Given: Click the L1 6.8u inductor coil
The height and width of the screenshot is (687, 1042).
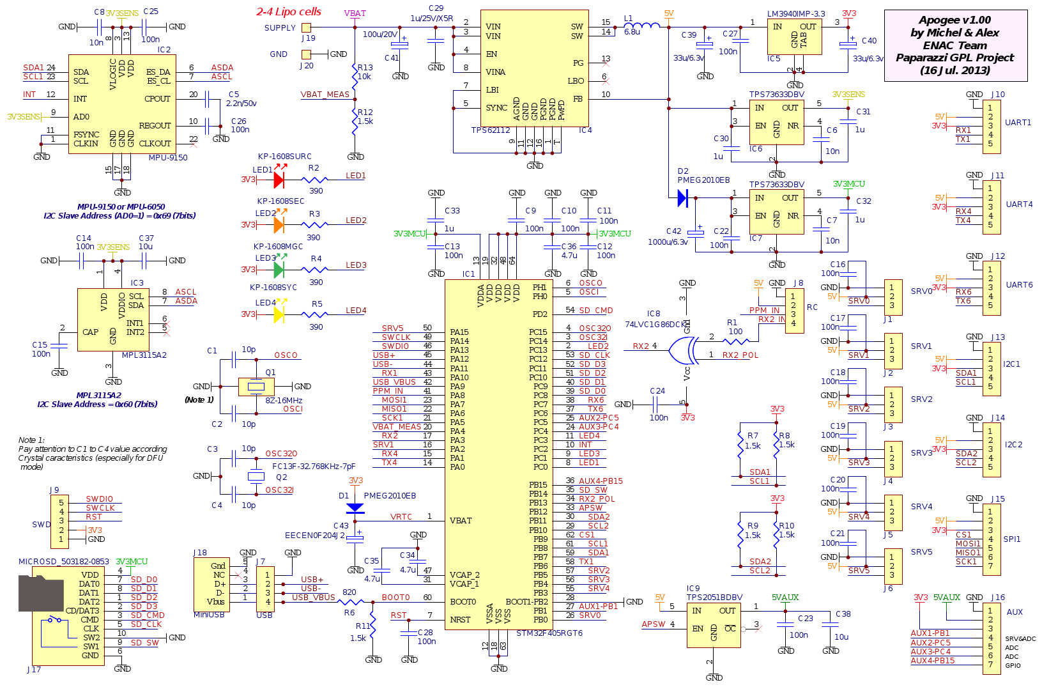Looking at the screenshot, I should click(x=642, y=26).
